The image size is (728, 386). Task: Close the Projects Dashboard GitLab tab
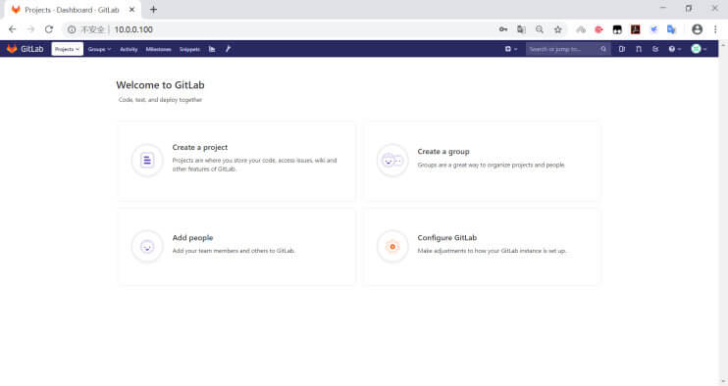(131, 9)
